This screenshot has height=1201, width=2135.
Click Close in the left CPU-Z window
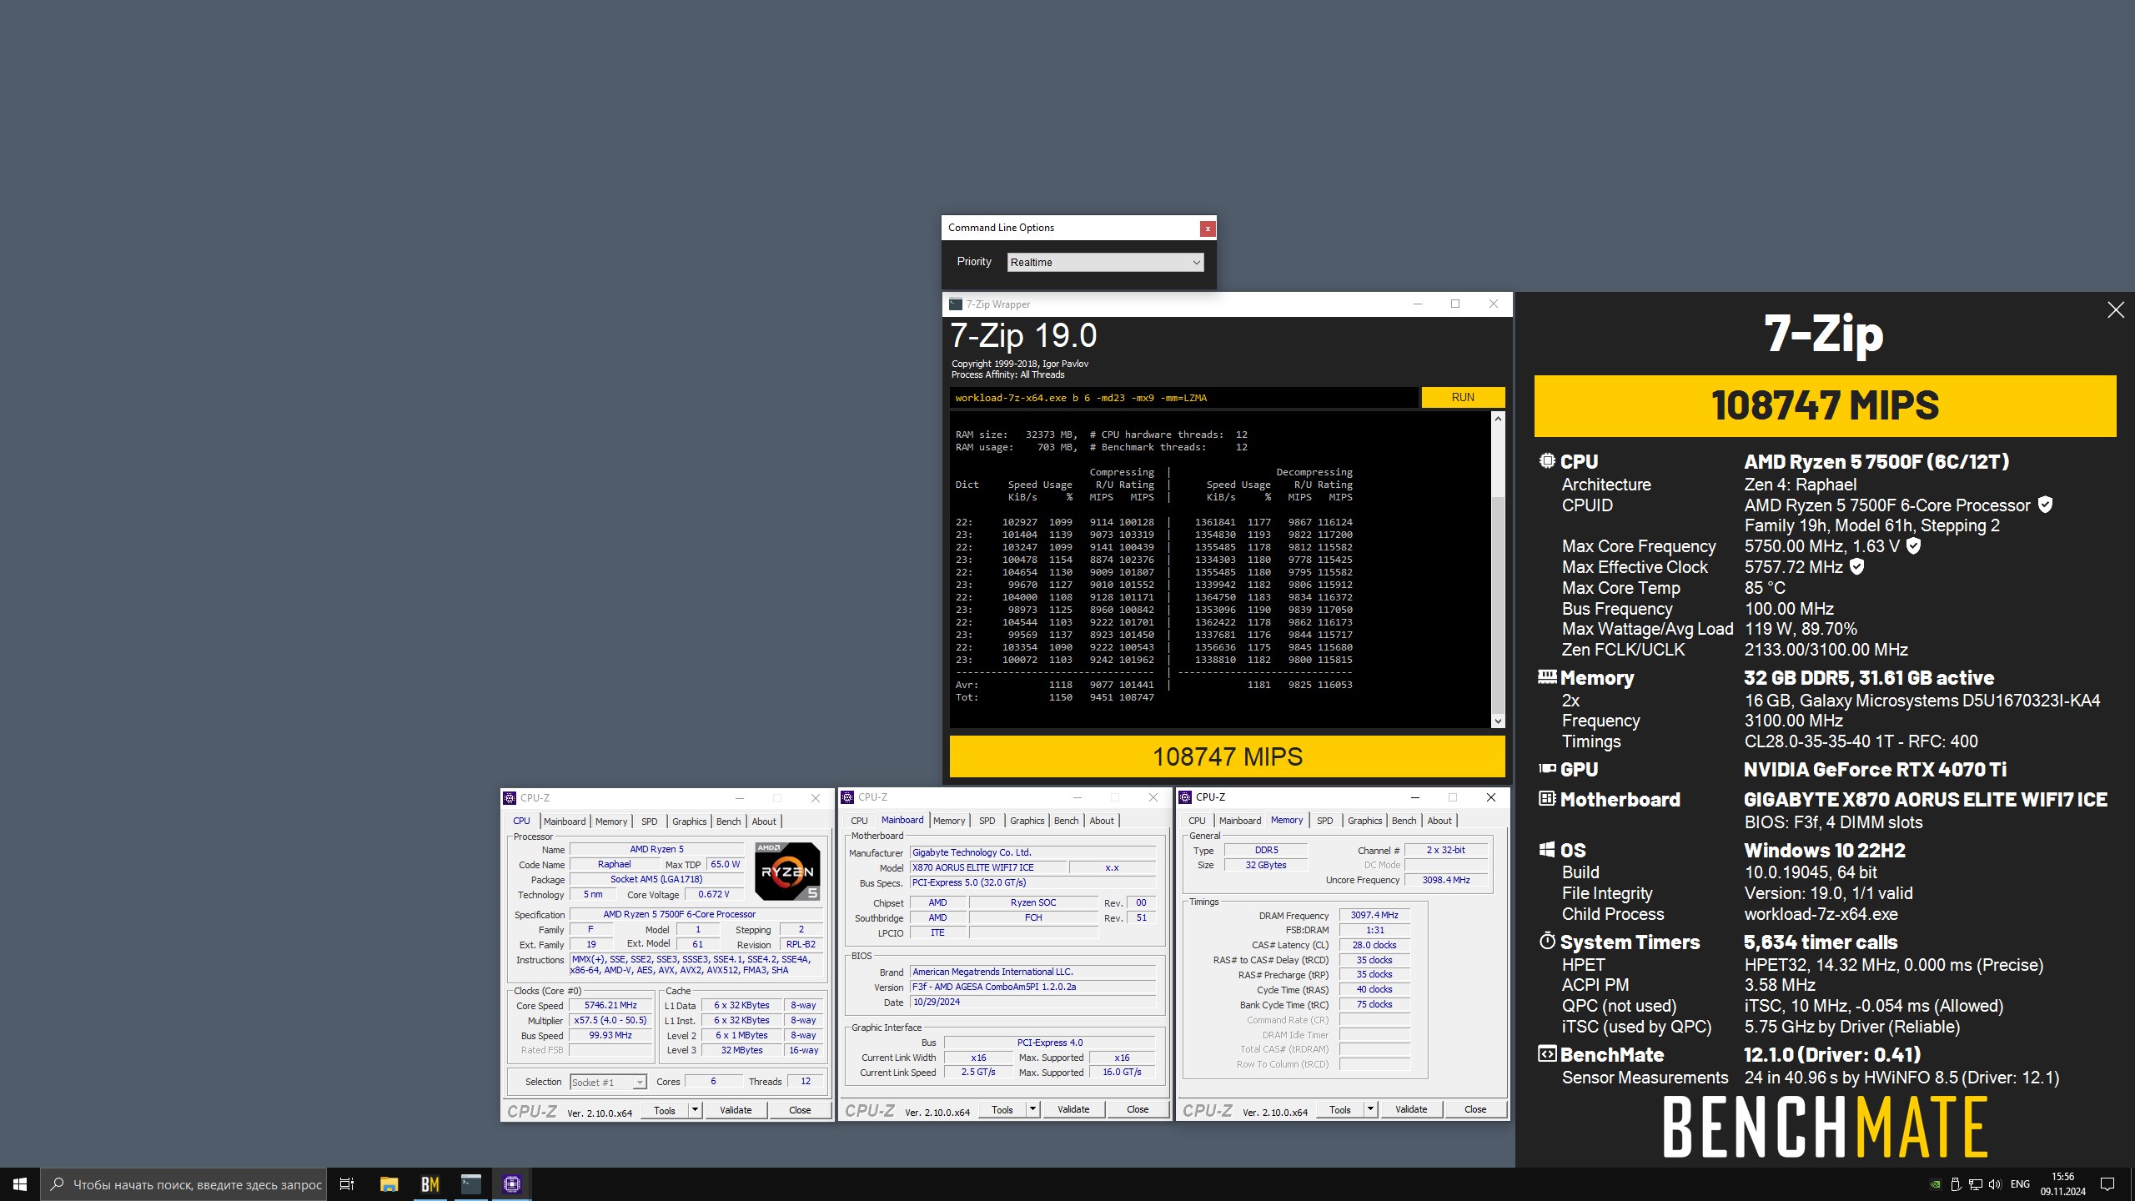pos(800,1110)
